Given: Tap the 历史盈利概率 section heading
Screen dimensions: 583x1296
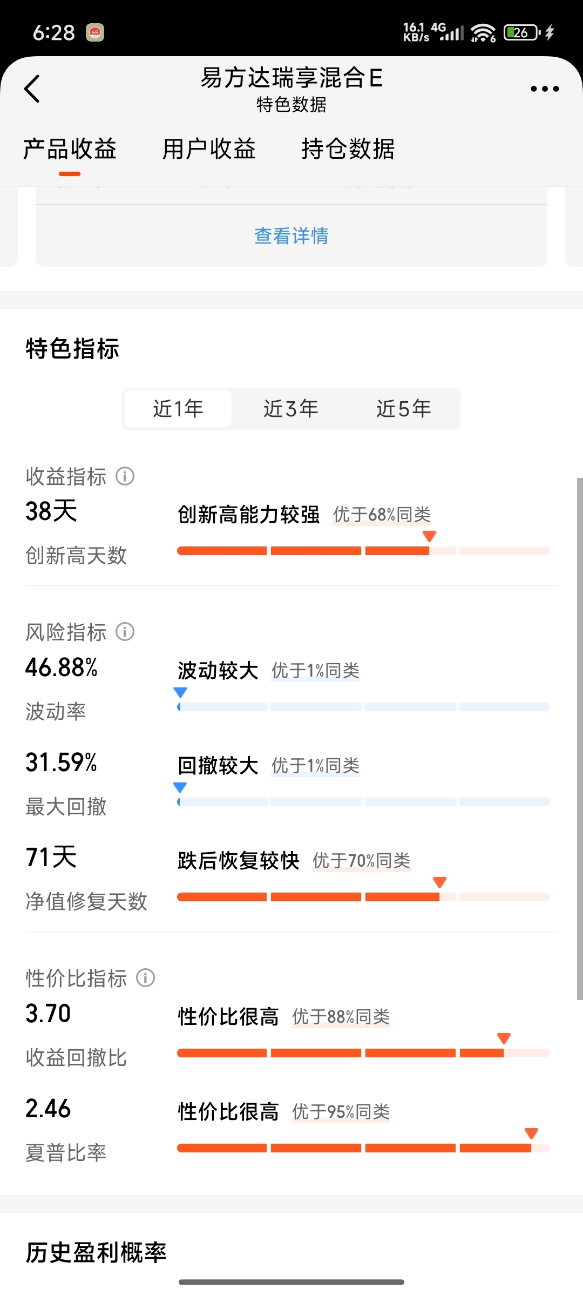Looking at the screenshot, I should click(96, 1253).
